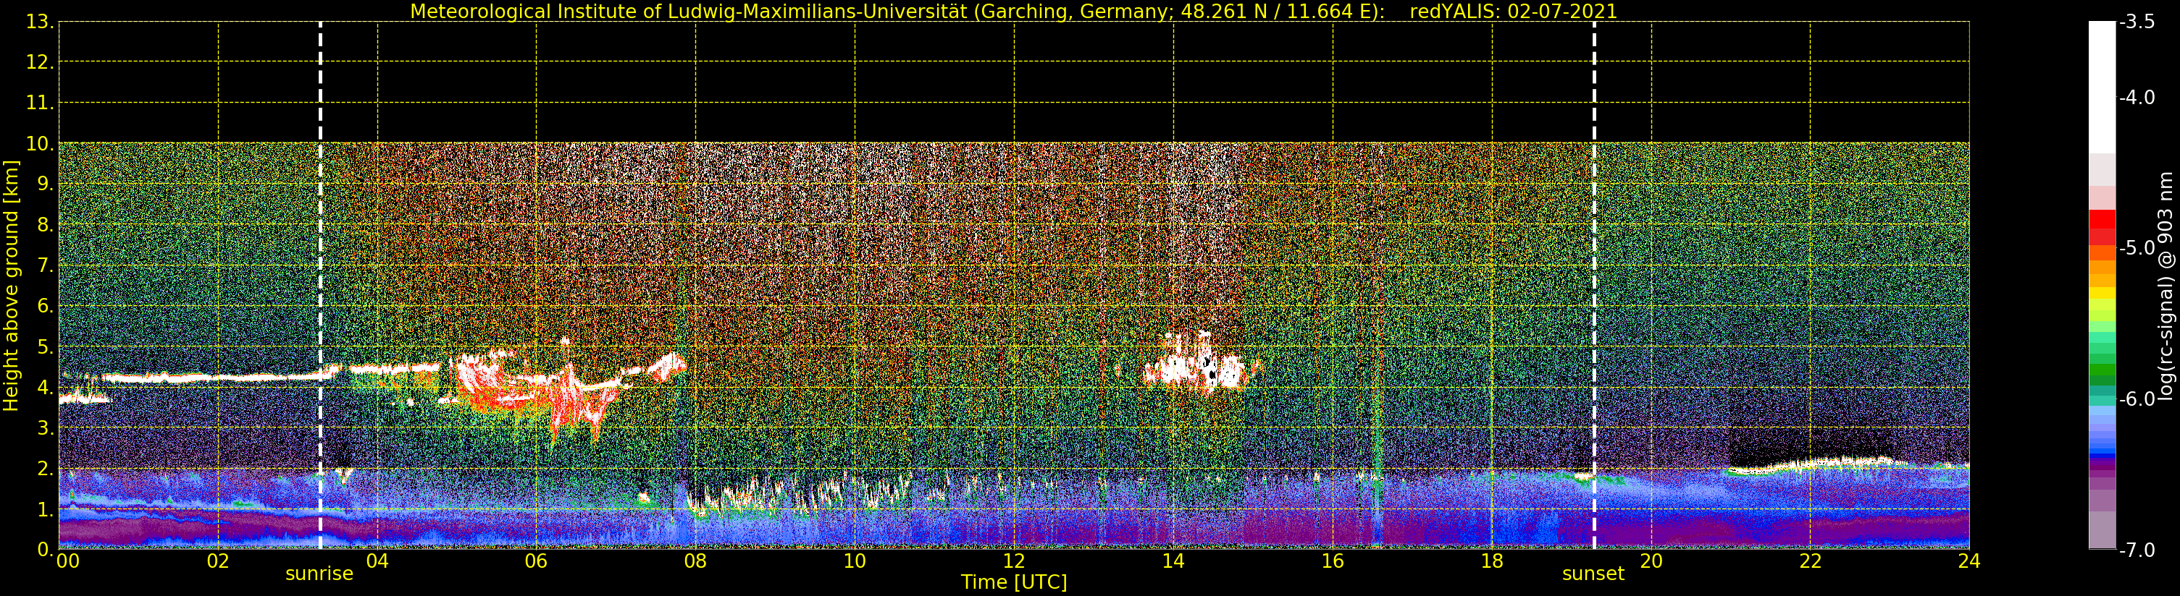Click the 12. tick on the height axis
2180x596 pixels.
pos(40,62)
